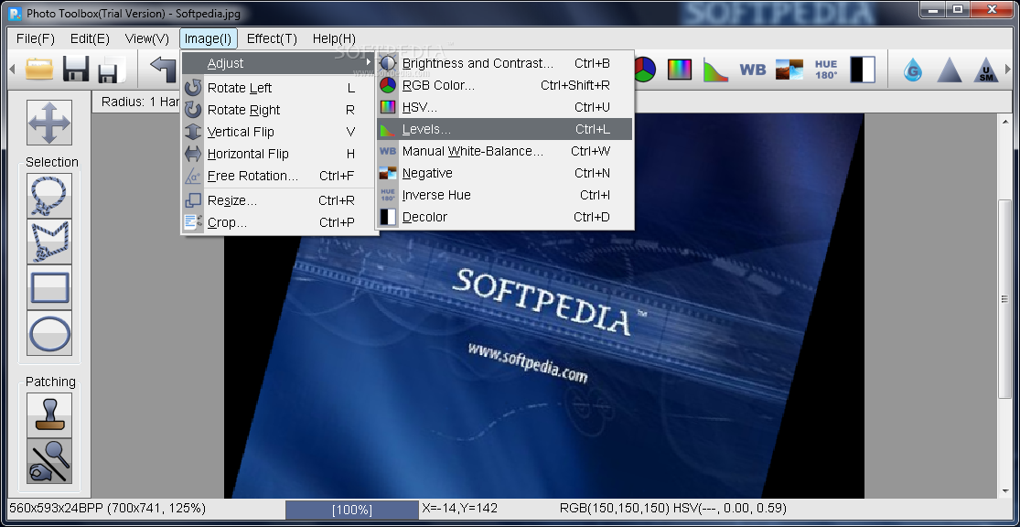
Task: Click the HSV rainbow square toolbar icon
Action: coord(679,70)
